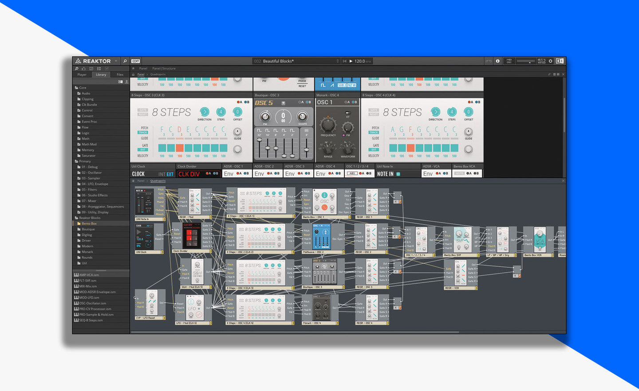Select modulation B on 8 Steps OSC 4

click(x=477, y=102)
